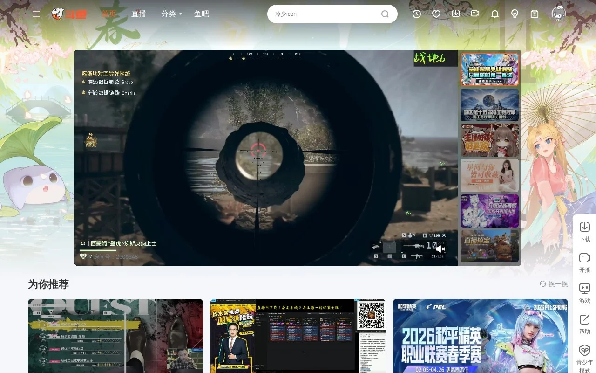Viewport: 596px width, 373px height.
Task: Enable 青少年模式 from right sidebar
Action: click(x=584, y=357)
